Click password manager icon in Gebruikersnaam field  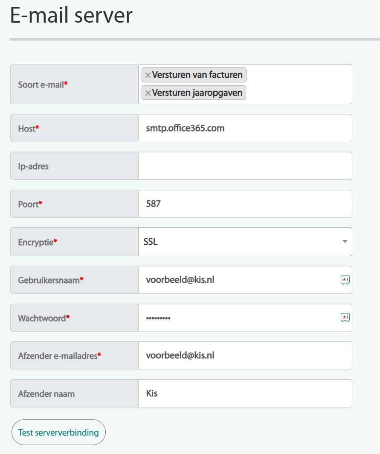345,280
